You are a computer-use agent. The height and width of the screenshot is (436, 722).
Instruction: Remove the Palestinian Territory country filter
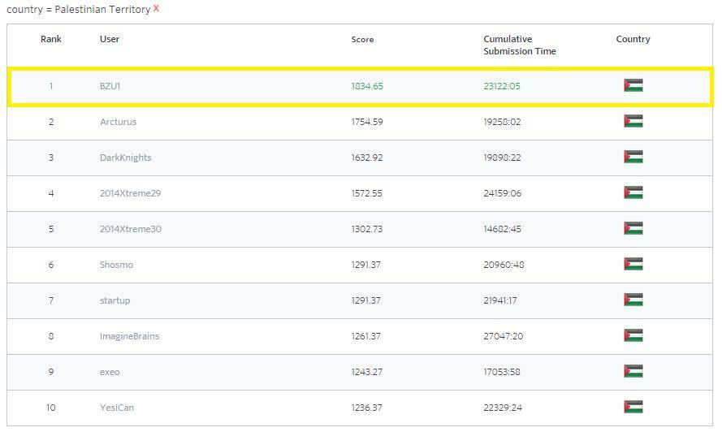pyautogui.click(x=156, y=8)
